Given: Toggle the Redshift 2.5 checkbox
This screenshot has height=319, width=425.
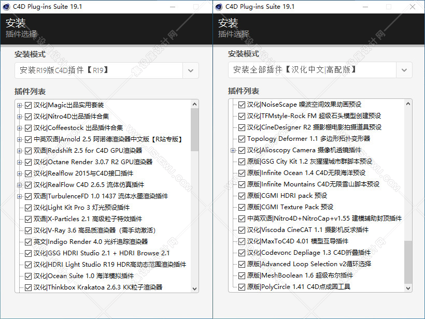Looking at the screenshot, I should (x=28, y=151).
